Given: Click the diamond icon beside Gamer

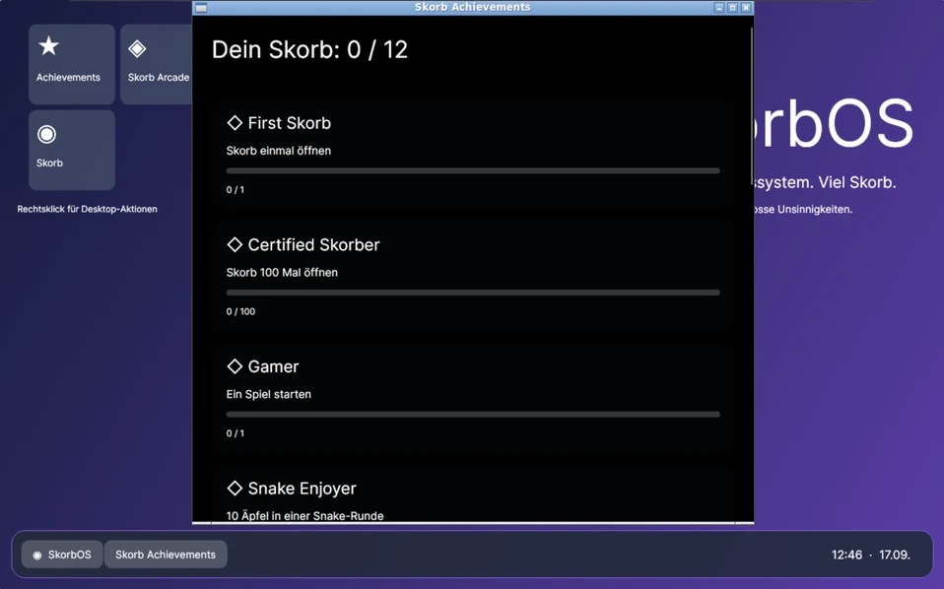Looking at the screenshot, I should (x=235, y=366).
